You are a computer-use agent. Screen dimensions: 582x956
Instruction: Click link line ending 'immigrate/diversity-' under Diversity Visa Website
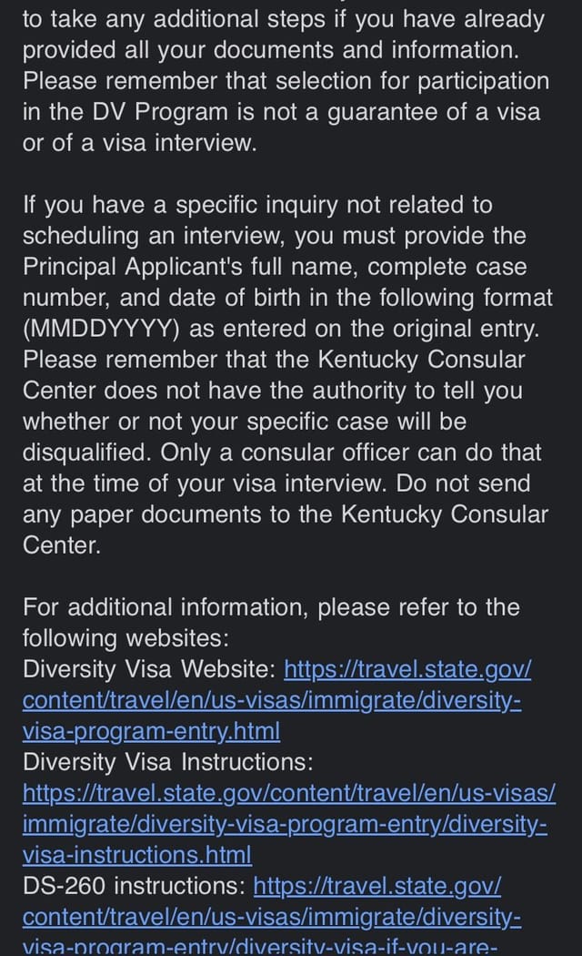pos(272,700)
